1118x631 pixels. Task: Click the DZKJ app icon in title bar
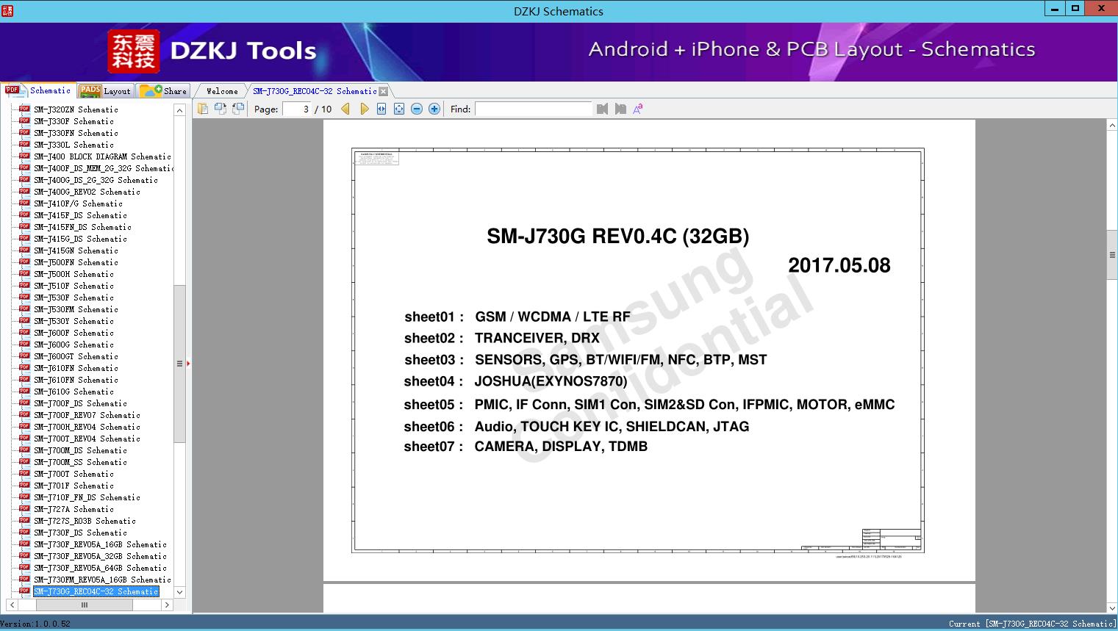(x=7, y=10)
